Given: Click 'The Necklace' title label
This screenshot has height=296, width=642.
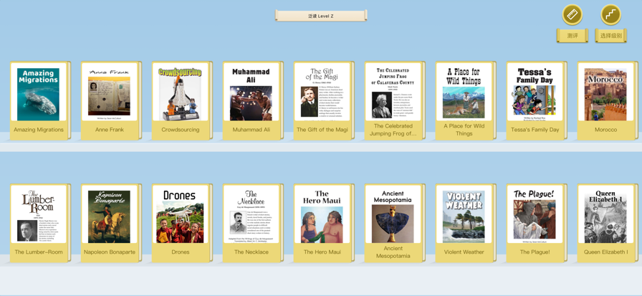Looking at the screenshot, I should point(251,252).
